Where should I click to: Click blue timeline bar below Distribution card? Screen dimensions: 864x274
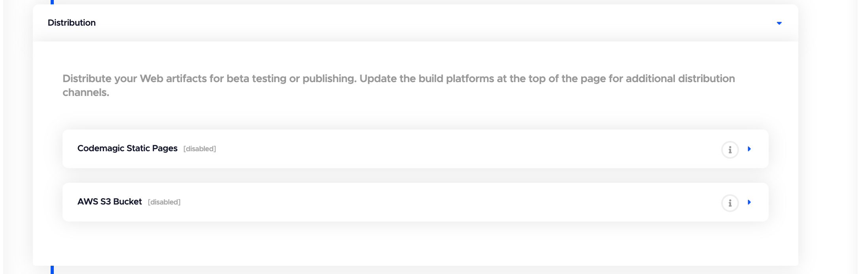(x=52, y=270)
